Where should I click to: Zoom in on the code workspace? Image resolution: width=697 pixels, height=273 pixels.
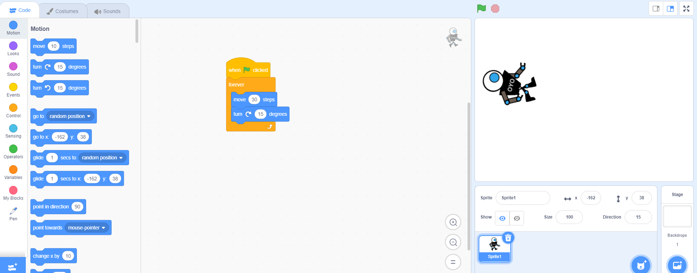point(453,222)
